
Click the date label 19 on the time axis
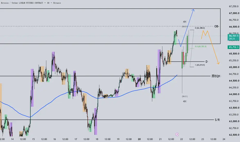pyautogui.click(x=118, y=139)
